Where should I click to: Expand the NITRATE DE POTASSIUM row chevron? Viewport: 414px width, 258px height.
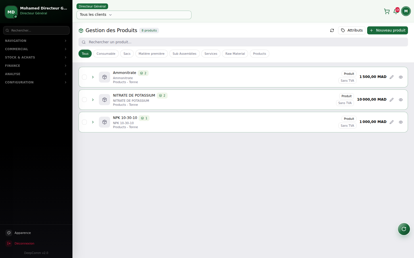pyautogui.click(x=93, y=100)
